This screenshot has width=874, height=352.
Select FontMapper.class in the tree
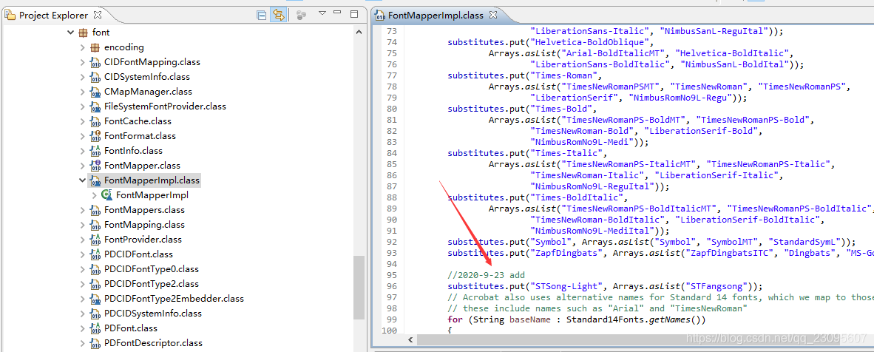(142, 166)
